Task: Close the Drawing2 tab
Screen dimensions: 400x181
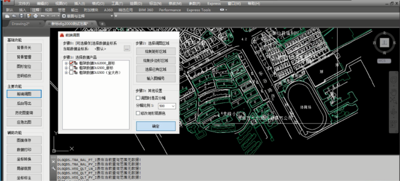Action: 40,23
